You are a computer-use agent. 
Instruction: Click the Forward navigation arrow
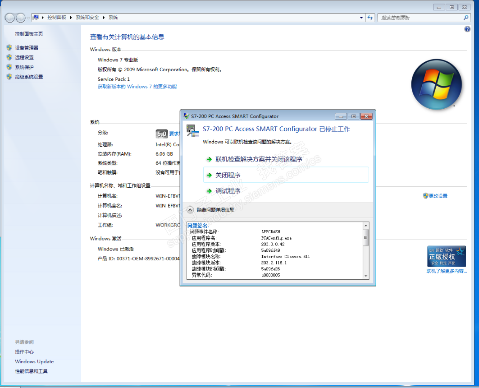[20, 18]
